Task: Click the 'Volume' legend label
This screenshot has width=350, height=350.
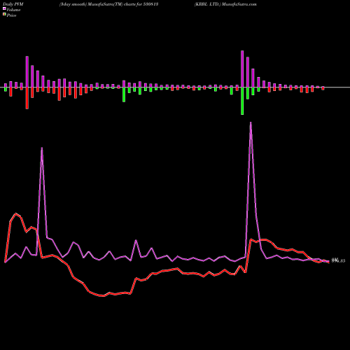Action: (x=13, y=10)
